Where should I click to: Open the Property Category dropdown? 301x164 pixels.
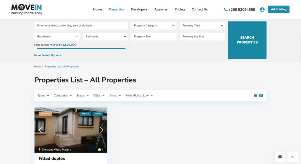[x=154, y=26]
